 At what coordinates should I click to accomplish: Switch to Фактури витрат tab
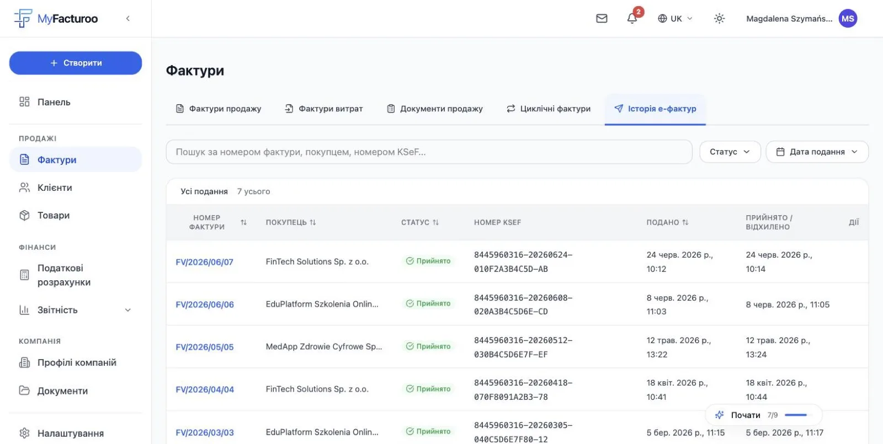324,109
